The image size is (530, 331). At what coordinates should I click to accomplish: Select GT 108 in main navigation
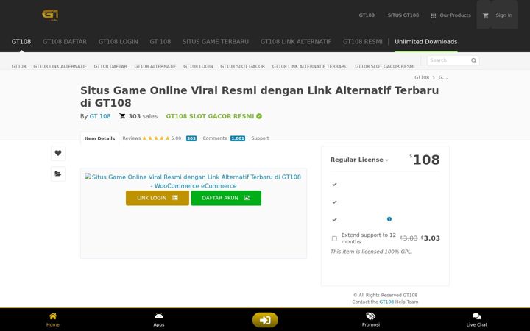[160, 42]
